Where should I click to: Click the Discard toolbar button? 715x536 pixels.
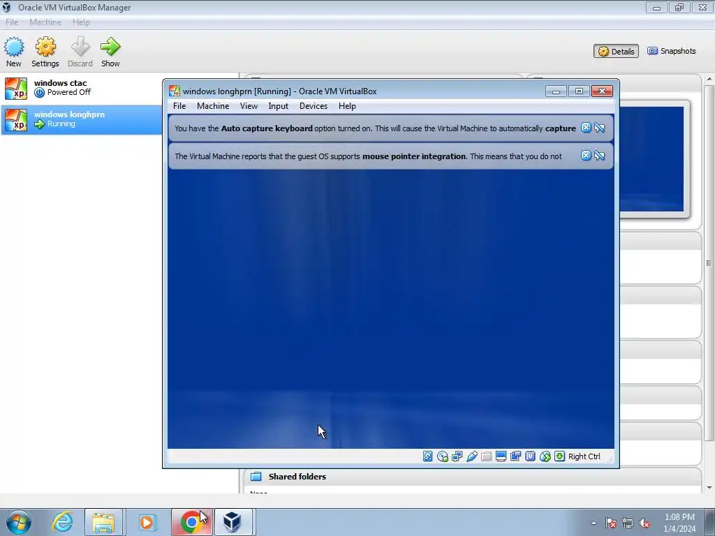pos(80,52)
